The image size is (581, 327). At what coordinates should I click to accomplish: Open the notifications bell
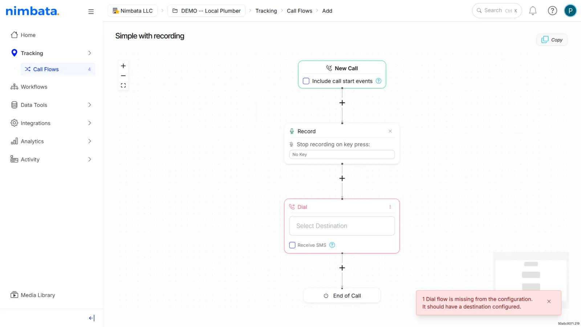pos(533,11)
